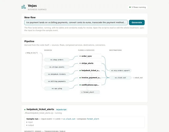
Task: Click the slack_out connector label
Action: pos(138,78)
